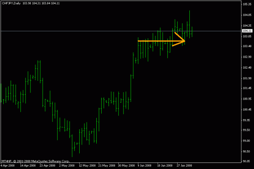254x169 pixels.
Task: Click the 104.35 price axis label
Action: pyautogui.click(x=247, y=26)
